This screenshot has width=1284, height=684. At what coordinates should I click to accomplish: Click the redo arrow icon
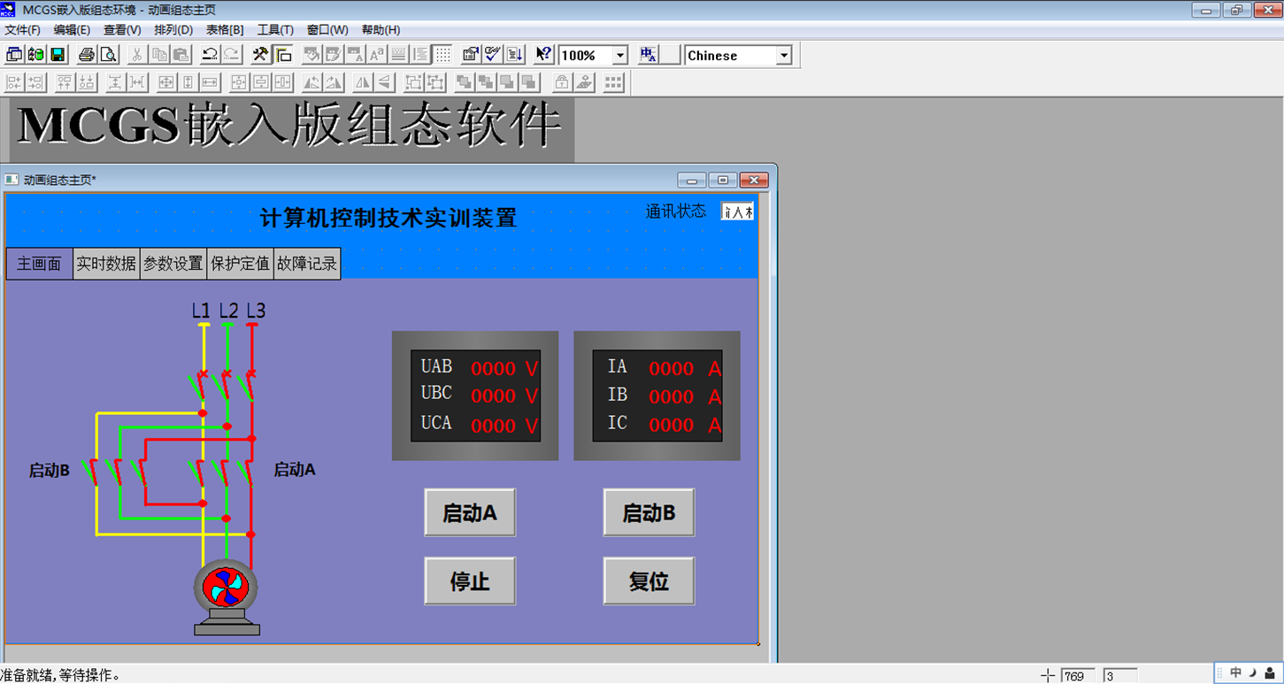231,55
